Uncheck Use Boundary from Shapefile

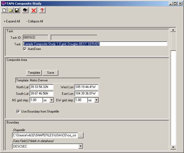click(18, 112)
